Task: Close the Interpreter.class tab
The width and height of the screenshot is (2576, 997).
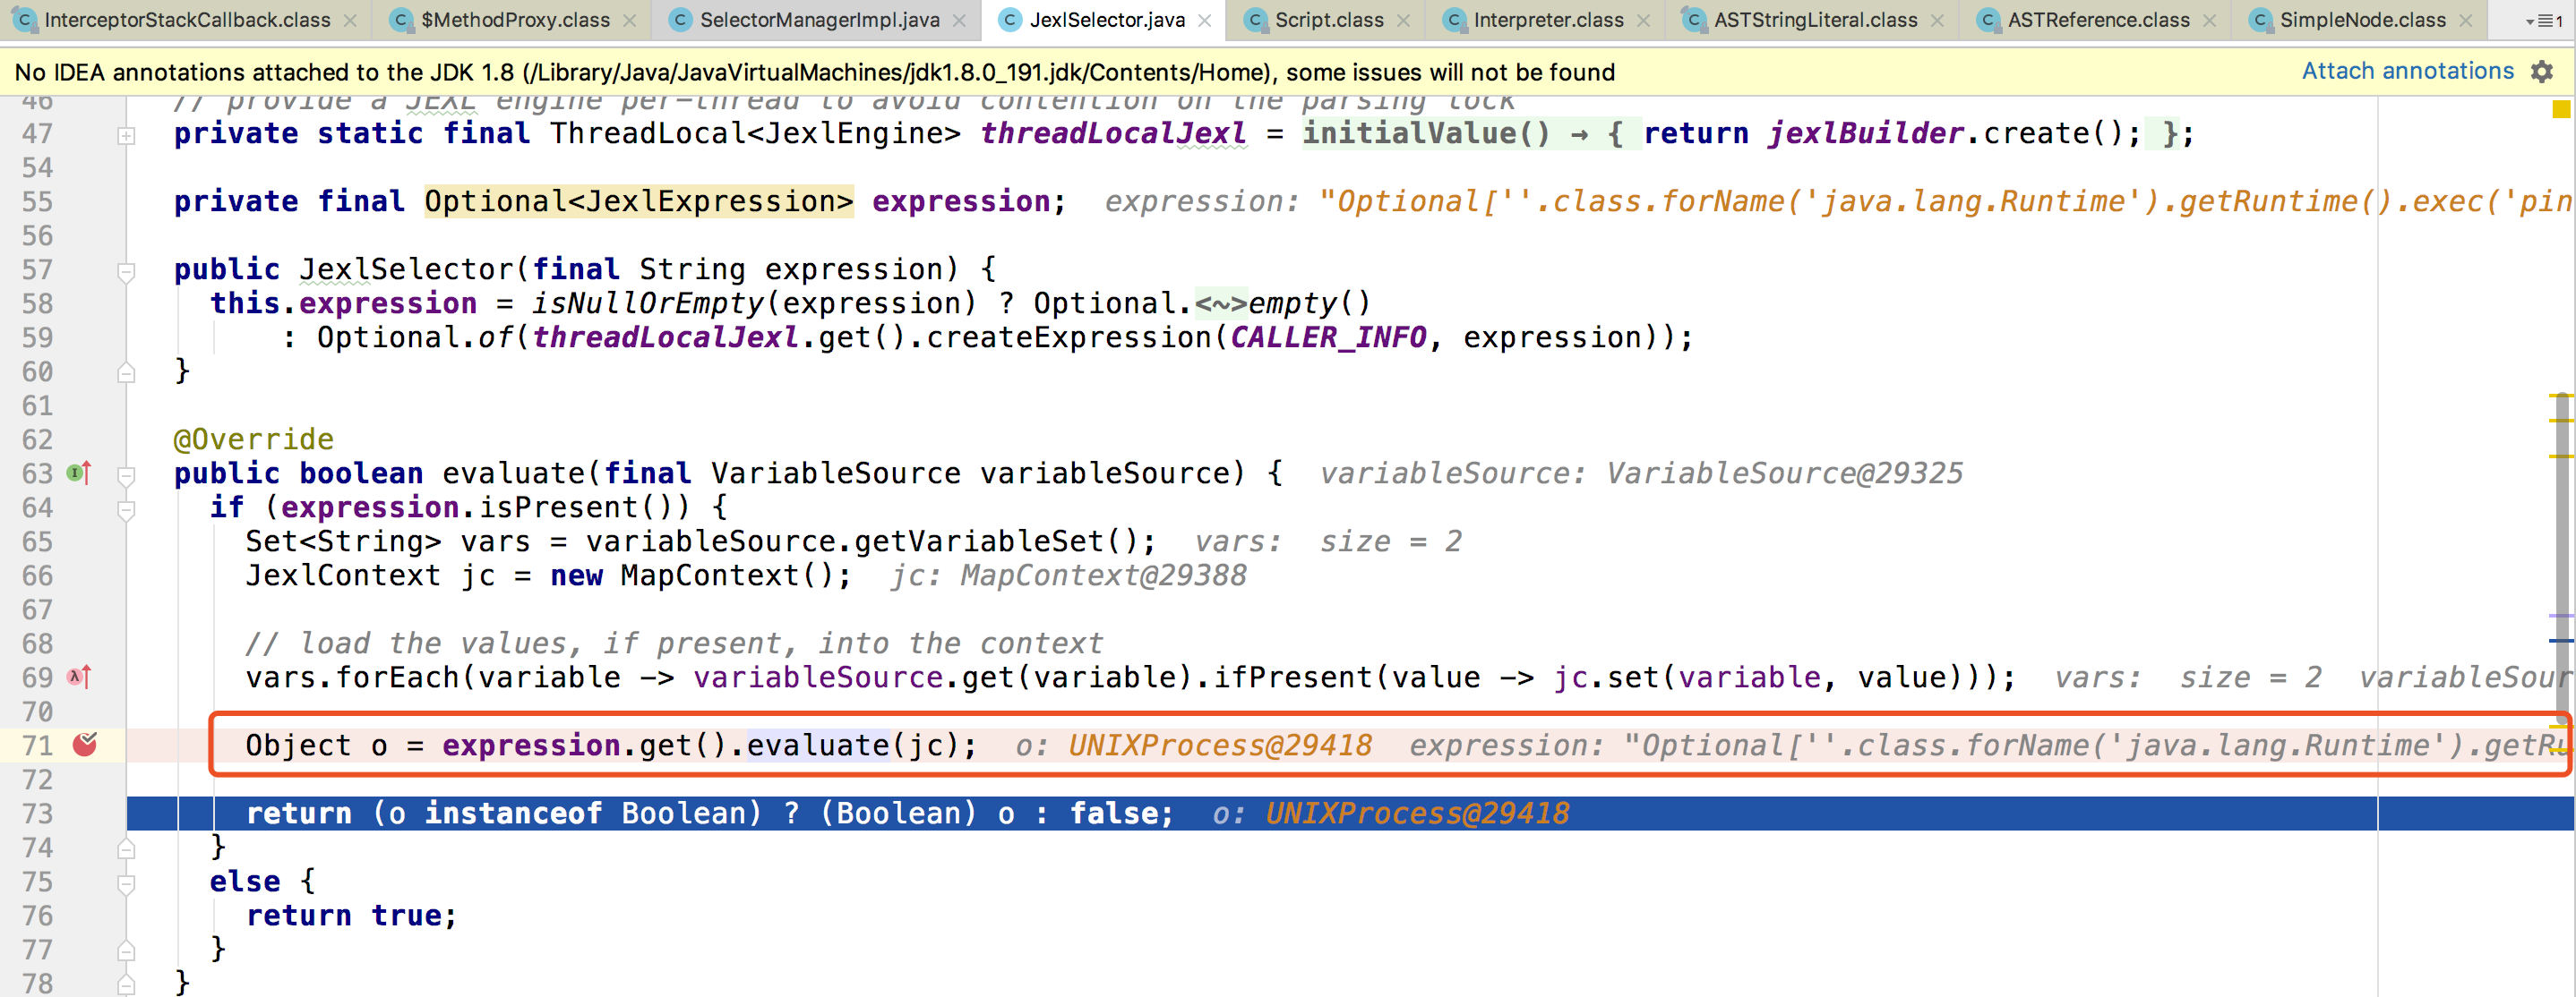Action: coord(1643,21)
